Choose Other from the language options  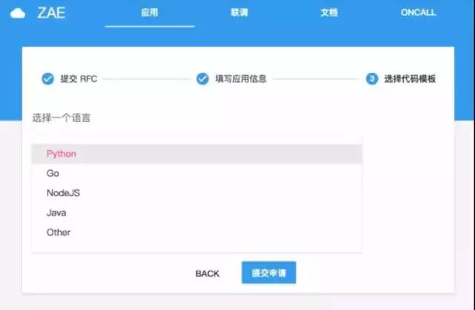click(197, 233)
